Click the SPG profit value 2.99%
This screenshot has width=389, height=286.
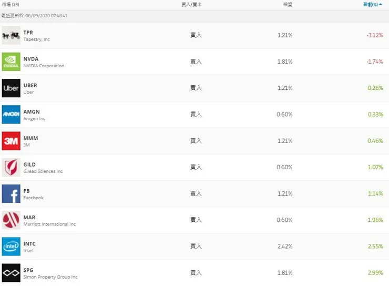pos(375,273)
